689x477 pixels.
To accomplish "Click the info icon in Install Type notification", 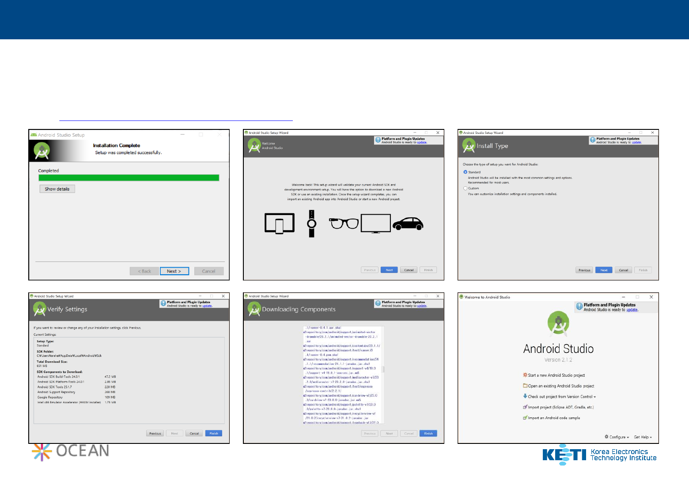I will [x=593, y=140].
